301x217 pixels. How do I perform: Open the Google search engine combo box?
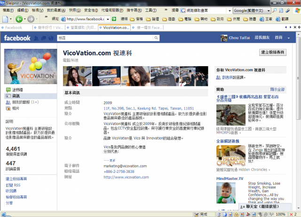252,10
